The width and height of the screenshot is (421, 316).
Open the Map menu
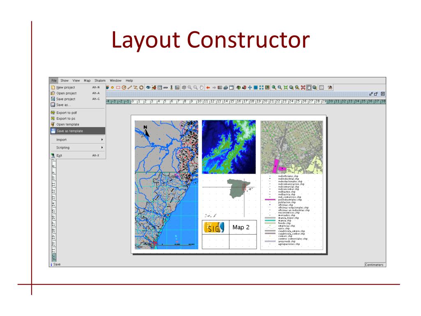87,81
